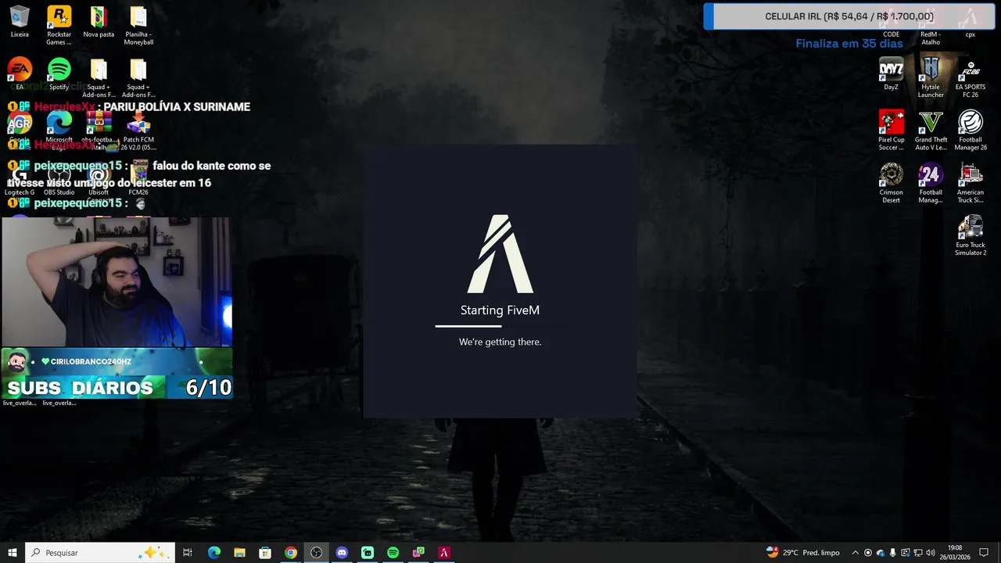This screenshot has height=563, width=1001.
Task: Open the Nova pasta folder
Action: tap(99, 22)
